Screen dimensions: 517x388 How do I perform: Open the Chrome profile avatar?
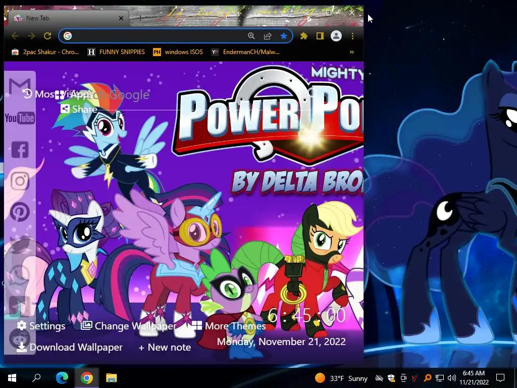(336, 36)
